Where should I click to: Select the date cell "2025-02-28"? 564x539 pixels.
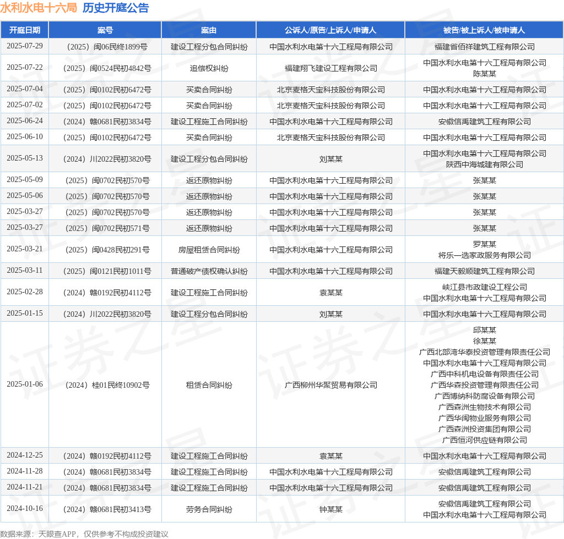point(24,292)
